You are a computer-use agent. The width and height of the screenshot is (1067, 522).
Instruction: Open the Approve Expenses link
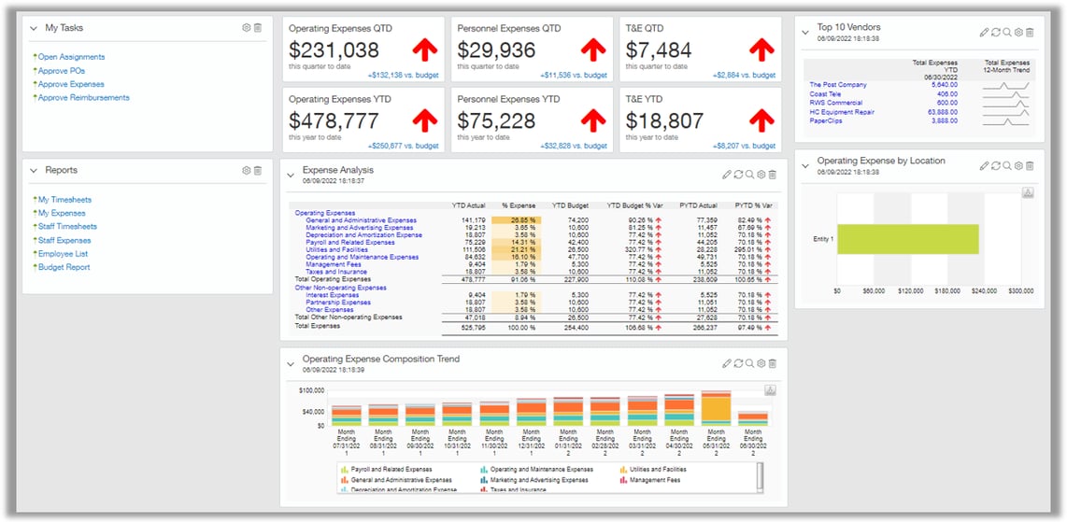[71, 84]
